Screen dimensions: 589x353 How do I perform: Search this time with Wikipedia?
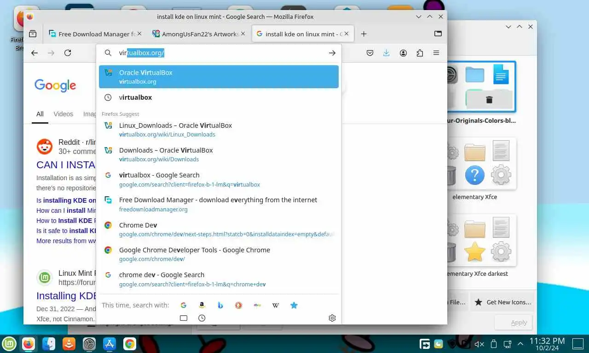276,305
